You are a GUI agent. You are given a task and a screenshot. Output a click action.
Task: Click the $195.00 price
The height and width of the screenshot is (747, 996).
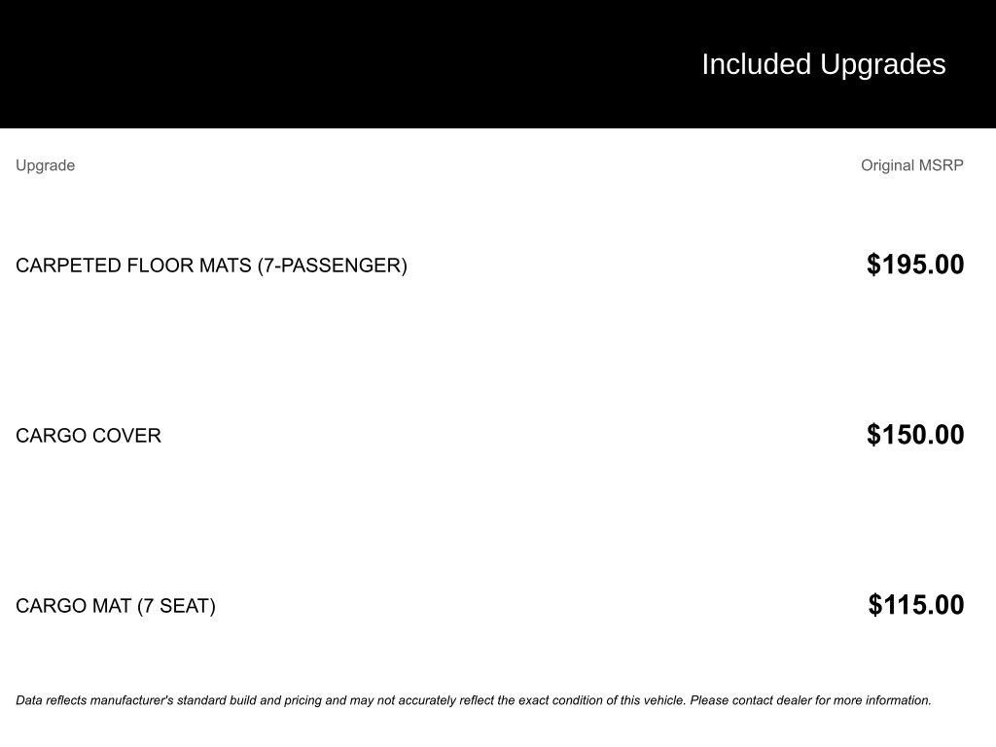pos(914,265)
